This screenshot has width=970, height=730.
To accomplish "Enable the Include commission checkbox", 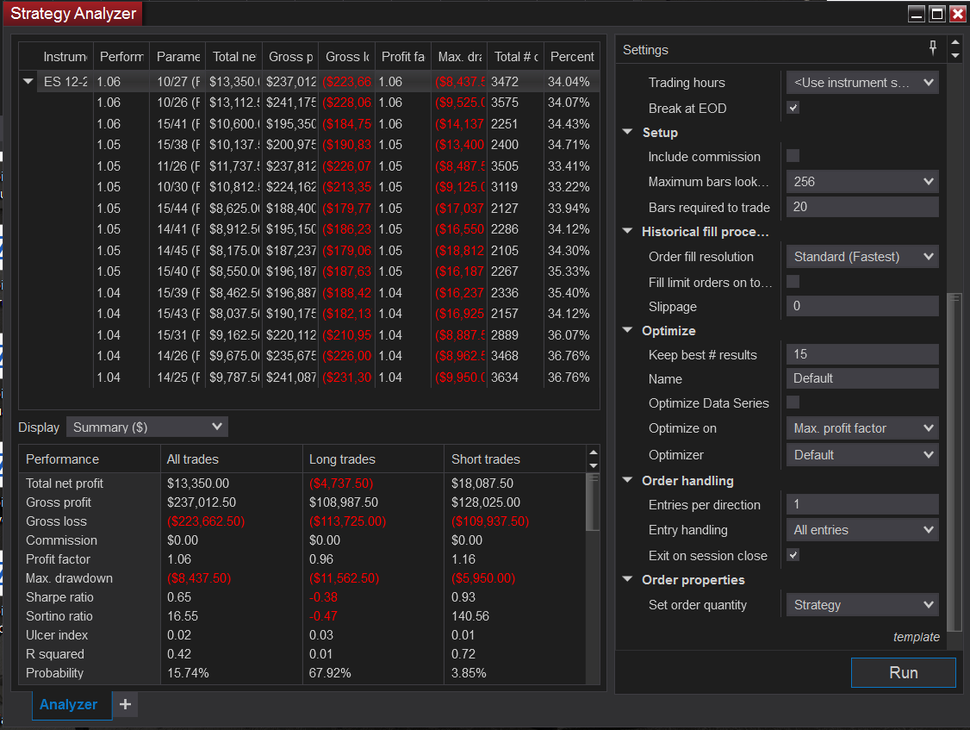I will pyautogui.click(x=793, y=155).
